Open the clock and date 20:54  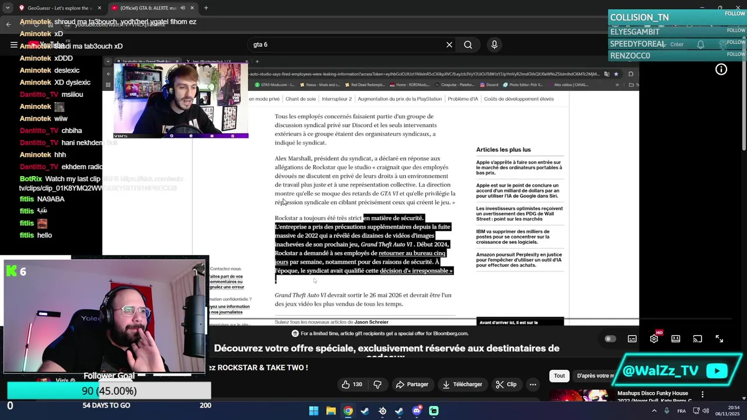coord(728,411)
